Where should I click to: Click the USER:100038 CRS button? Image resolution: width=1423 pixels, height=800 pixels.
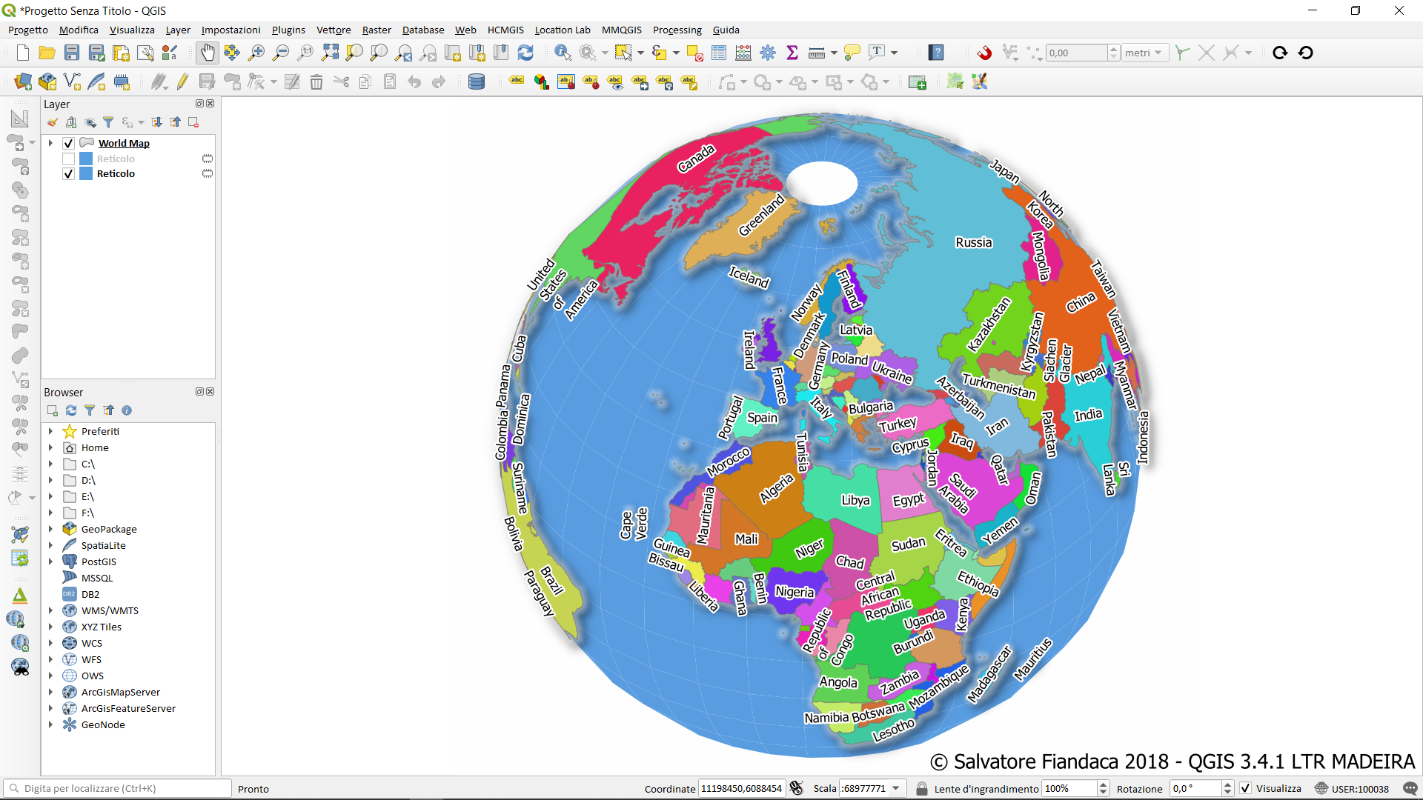pos(1352,788)
